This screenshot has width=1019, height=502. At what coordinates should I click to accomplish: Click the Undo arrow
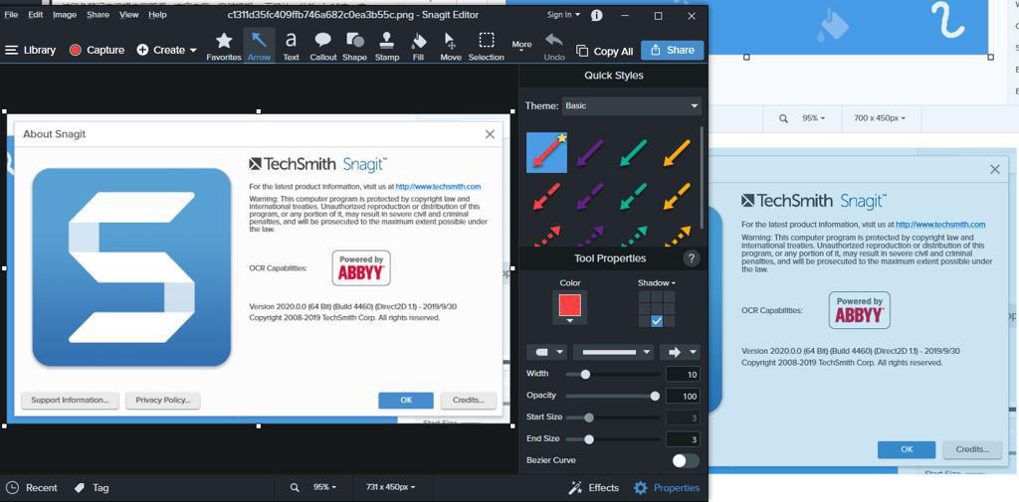click(553, 47)
